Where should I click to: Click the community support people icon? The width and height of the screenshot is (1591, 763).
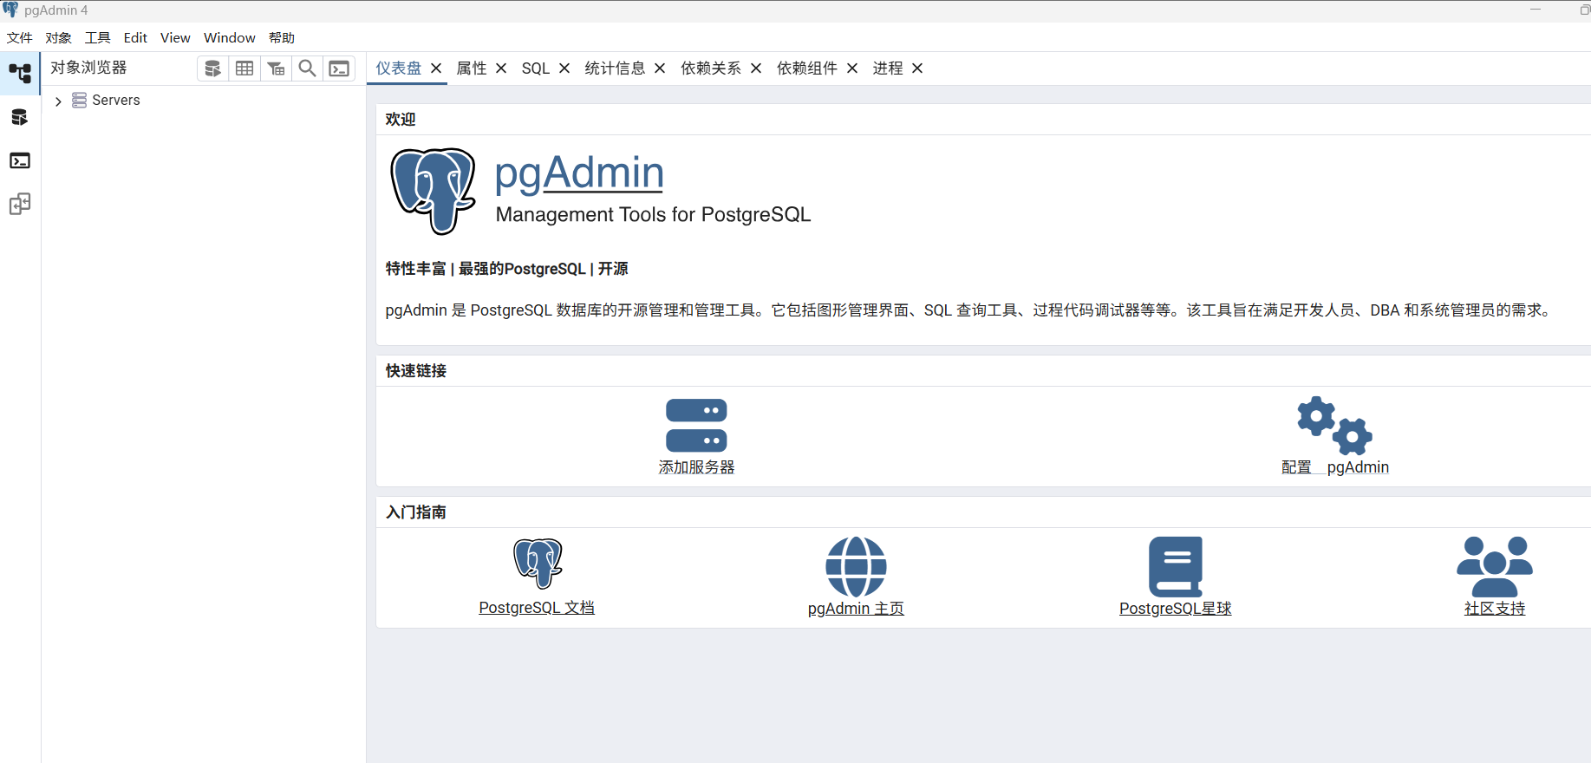(1495, 566)
